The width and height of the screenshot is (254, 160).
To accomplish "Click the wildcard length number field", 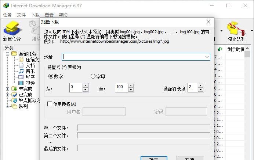I will click(x=193, y=88).
